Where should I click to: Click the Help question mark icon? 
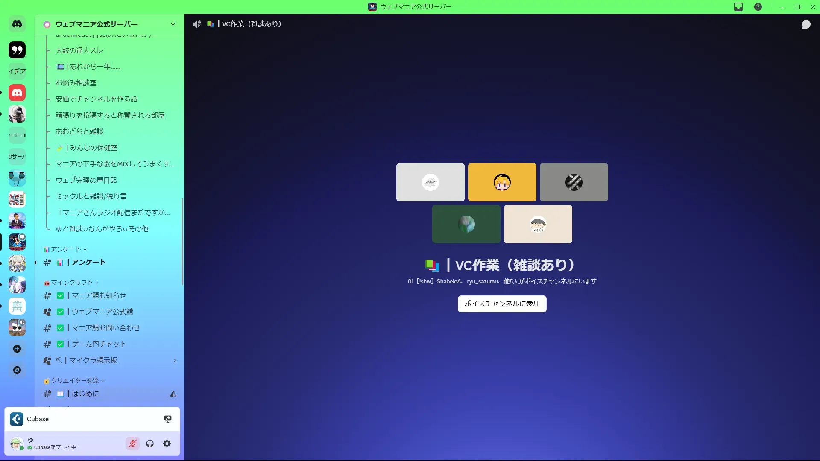pyautogui.click(x=758, y=7)
